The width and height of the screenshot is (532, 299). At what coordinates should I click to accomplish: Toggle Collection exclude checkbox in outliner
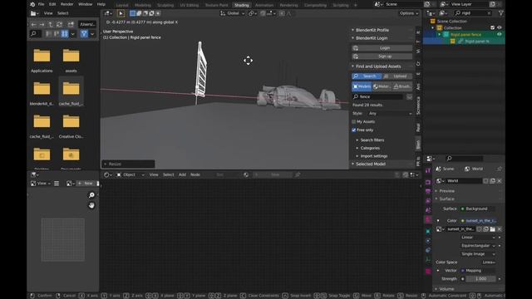click(x=492, y=27)
